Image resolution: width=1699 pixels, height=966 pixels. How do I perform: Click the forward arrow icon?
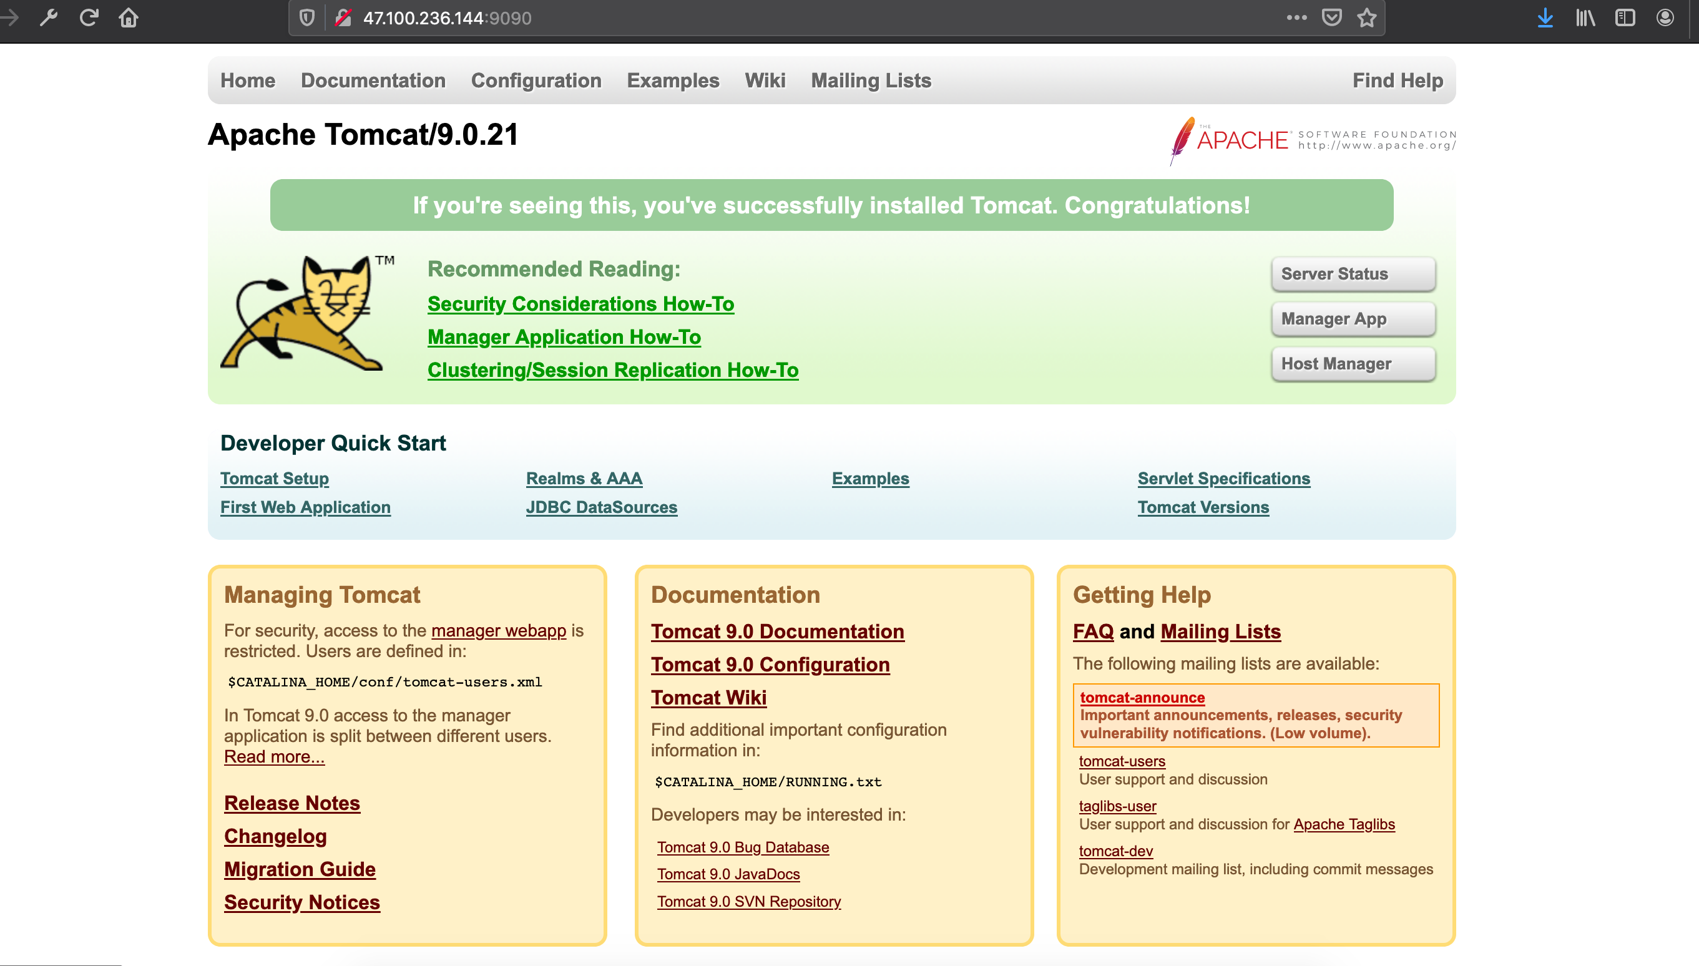pyautogui.click(x=9, y=18)
